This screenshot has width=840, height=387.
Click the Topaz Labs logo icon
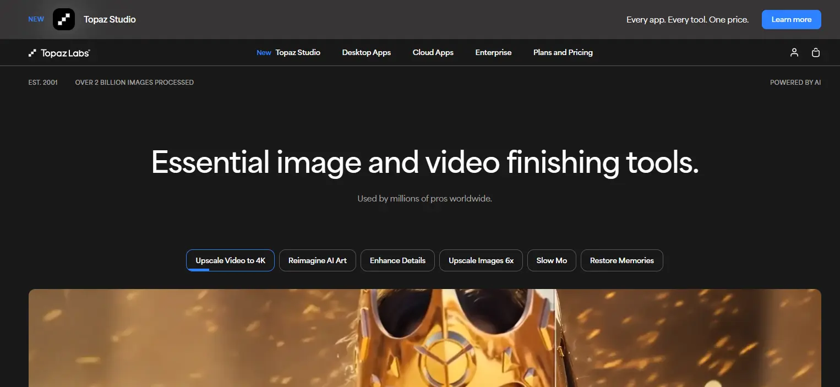[32, 52]
